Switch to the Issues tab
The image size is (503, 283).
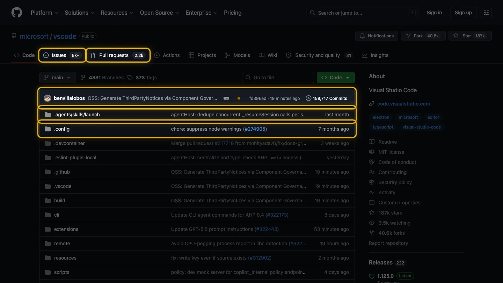(62, 55)
